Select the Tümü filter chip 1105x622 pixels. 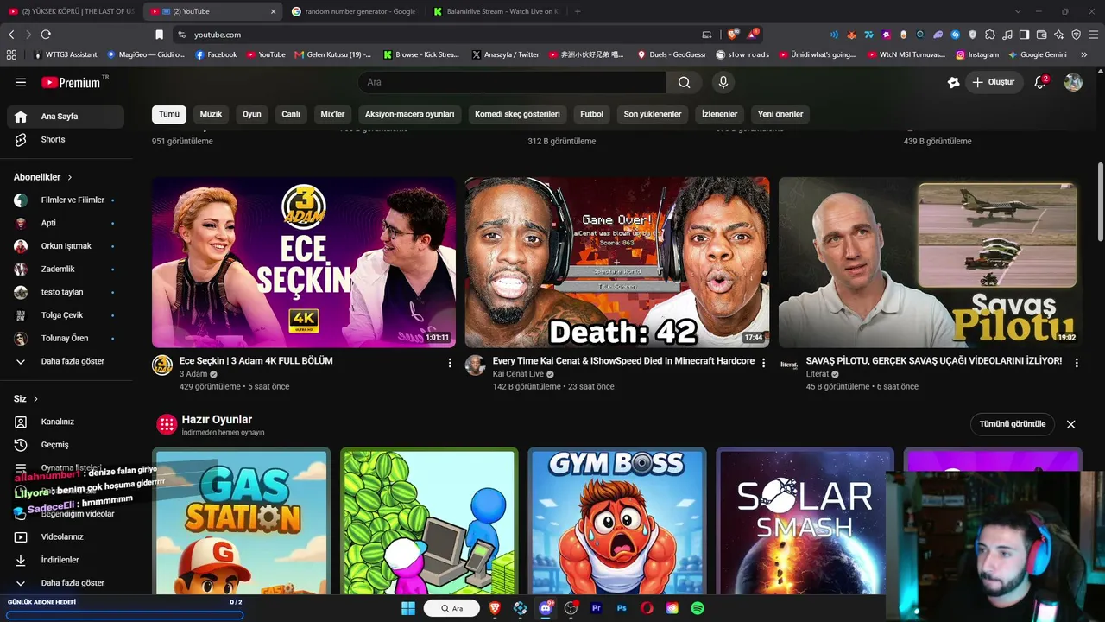coord(169,114)
